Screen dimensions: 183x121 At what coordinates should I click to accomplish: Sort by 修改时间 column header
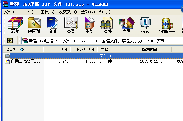(x=155, y=50)
